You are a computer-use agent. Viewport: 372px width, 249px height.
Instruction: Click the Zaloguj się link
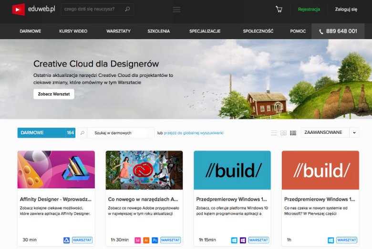[346, 9]
